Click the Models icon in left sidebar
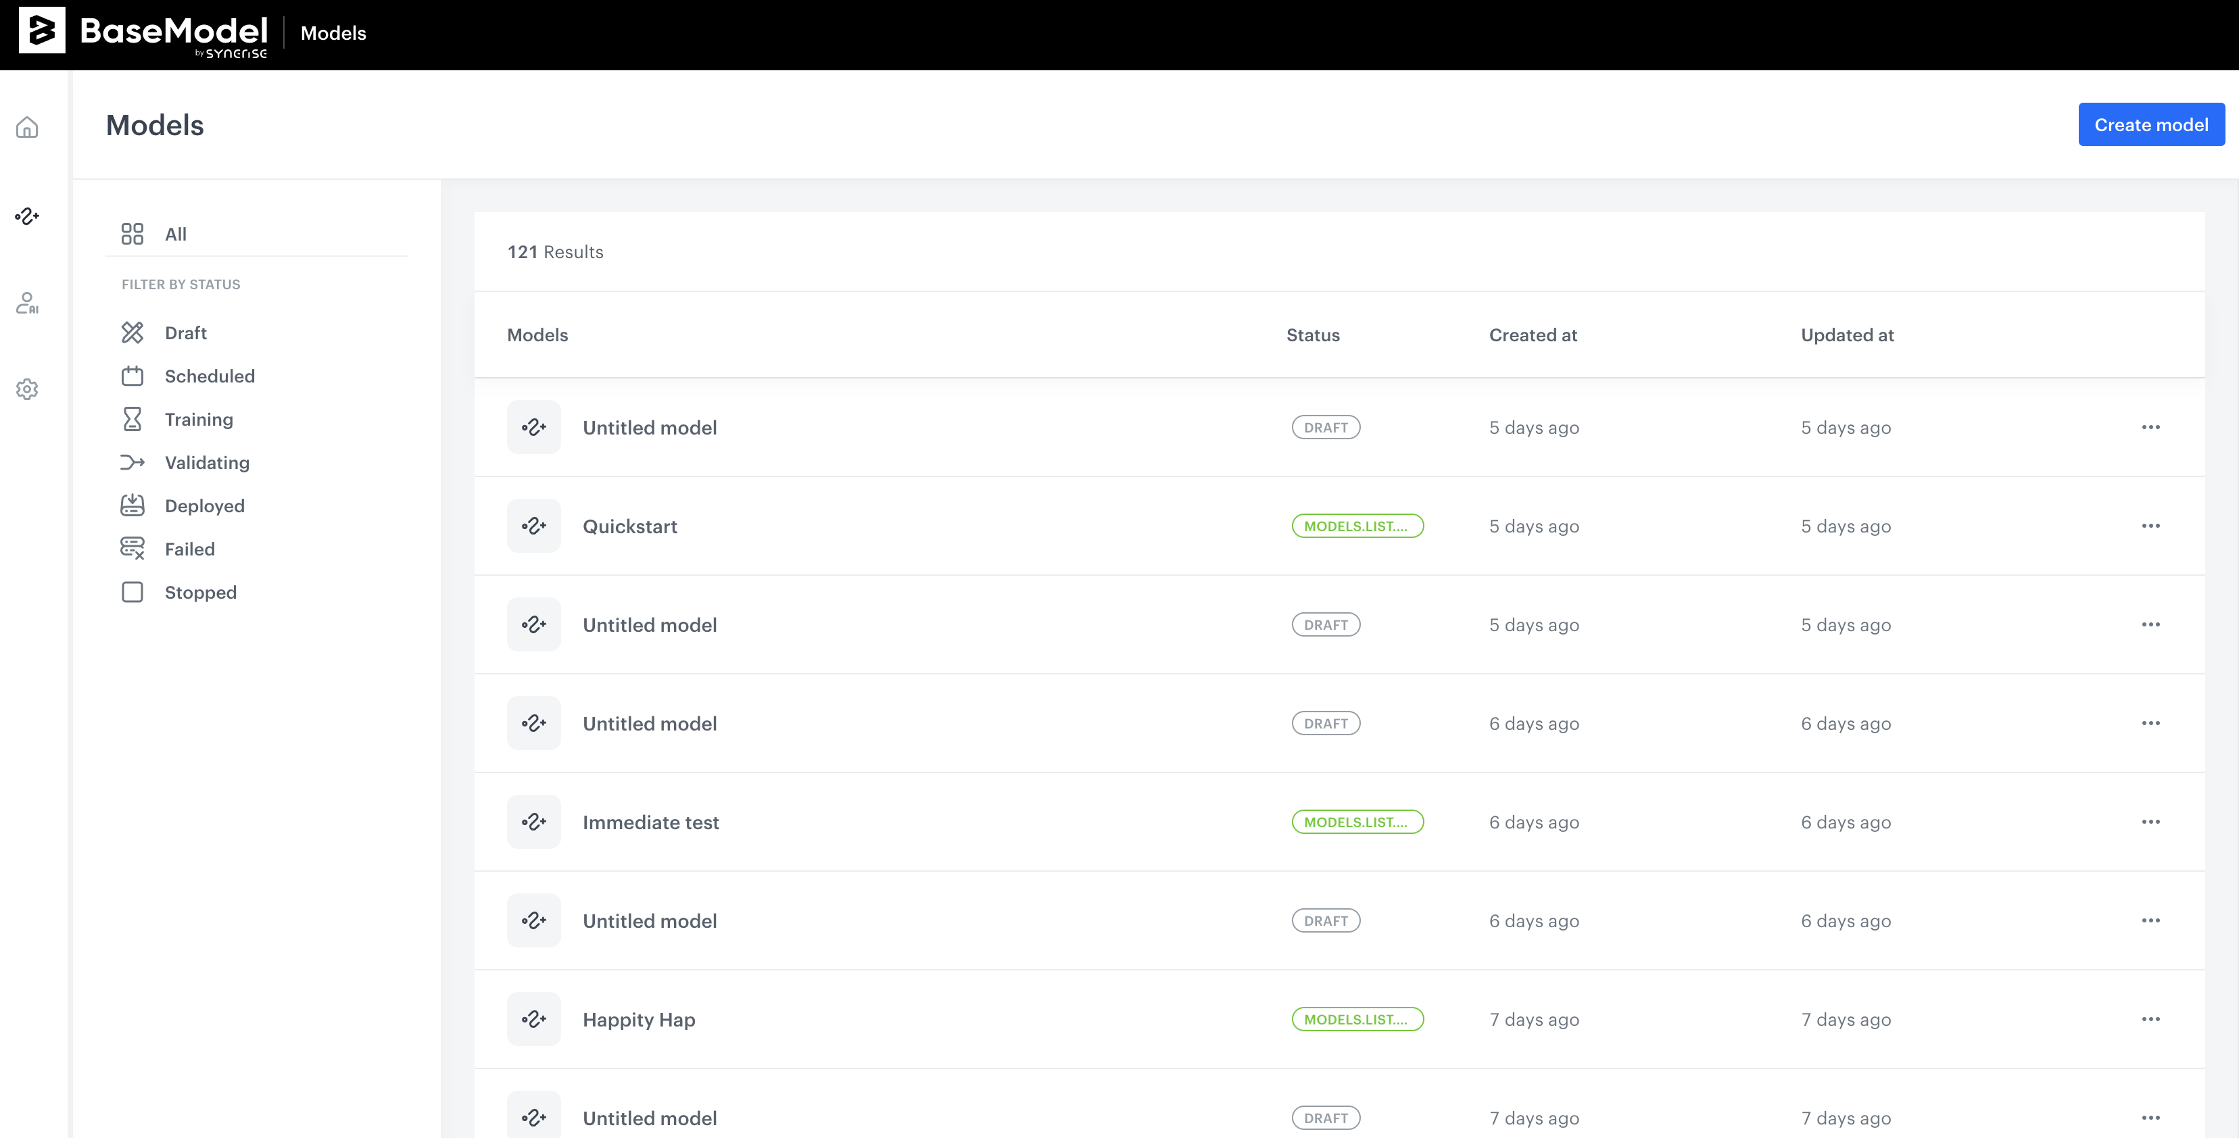This screenshot has width=2239, height=1138. point(27,216)
